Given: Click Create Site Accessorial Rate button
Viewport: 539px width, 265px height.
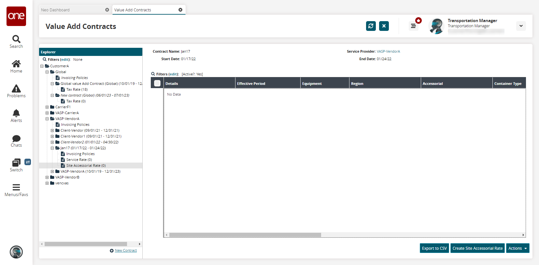Looking at the screenshot, I should pos(477,248).
